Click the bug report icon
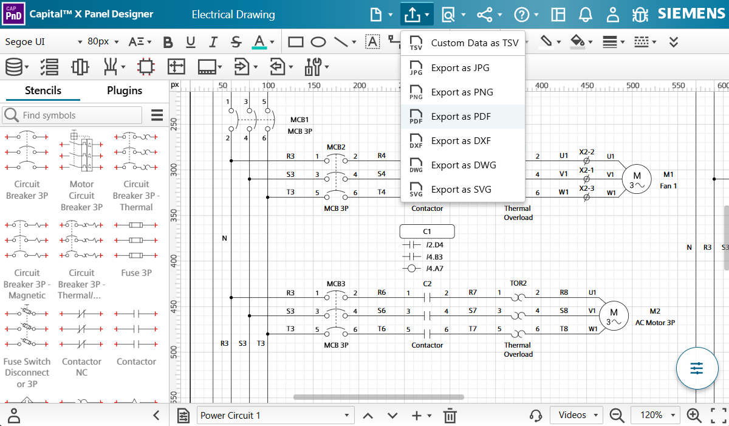 click(640, 14)
